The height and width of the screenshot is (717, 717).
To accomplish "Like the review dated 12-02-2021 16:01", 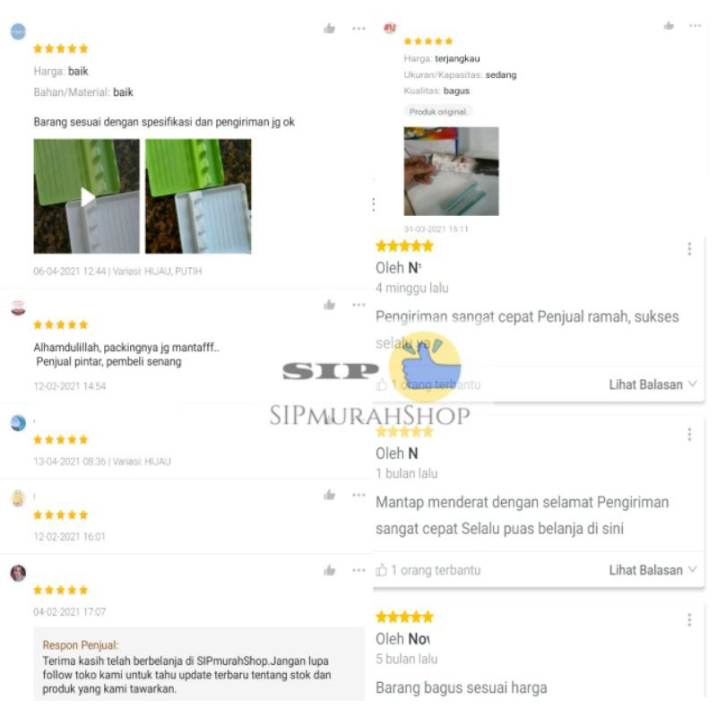I will (x=329, y=495).
